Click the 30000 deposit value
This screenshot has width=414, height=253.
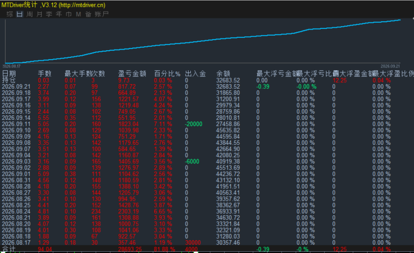point(193,242)
